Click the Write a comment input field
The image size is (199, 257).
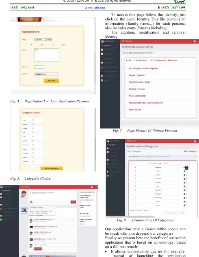[x=55, y=245]
